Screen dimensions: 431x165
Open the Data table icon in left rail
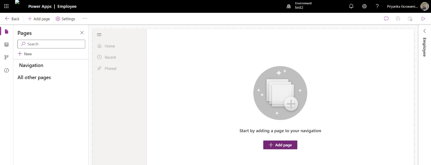click(x=7, y=45)
